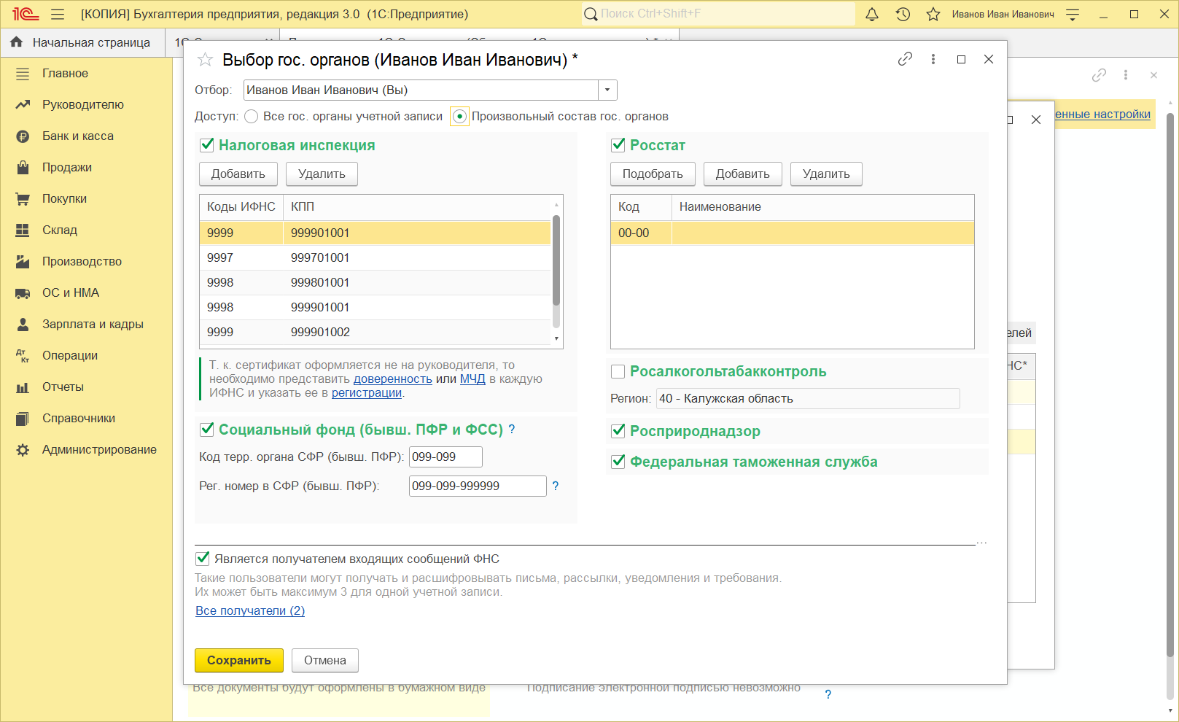Click Производство factory icon in sidebar
The image size is (1179, 722).
[x=23, y=262]
